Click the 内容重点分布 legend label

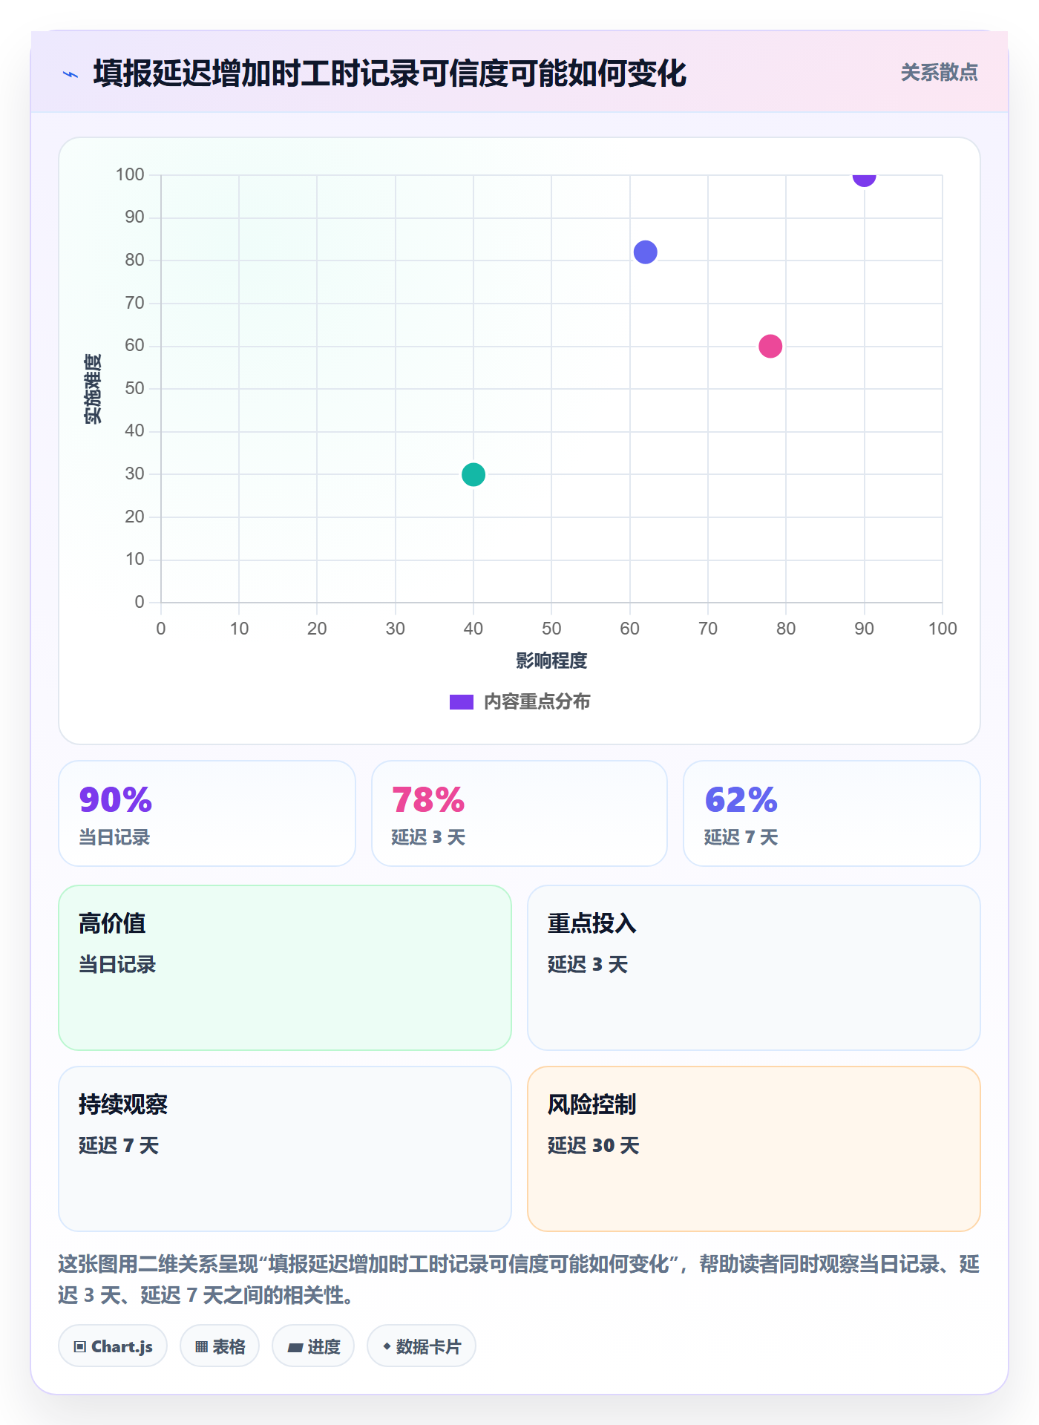tap(537, 702)
